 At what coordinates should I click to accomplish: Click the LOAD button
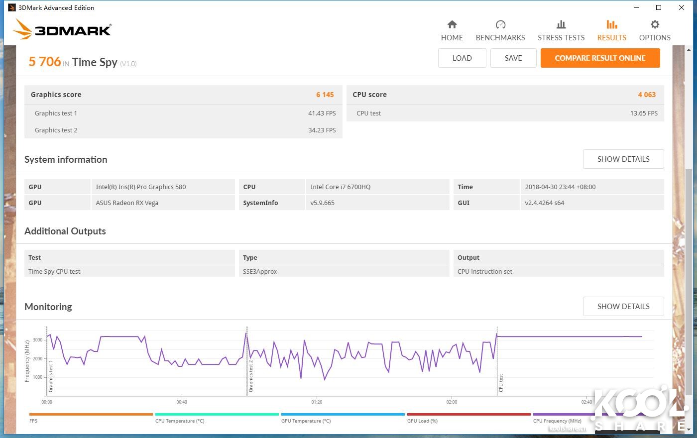pyautogui.click(x=462, y=58)
